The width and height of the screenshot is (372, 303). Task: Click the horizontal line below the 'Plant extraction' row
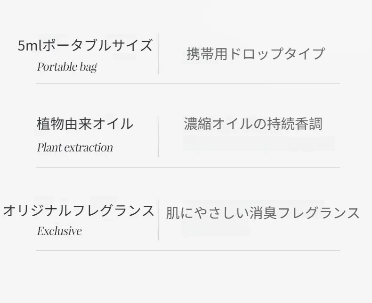click(188, 167)
